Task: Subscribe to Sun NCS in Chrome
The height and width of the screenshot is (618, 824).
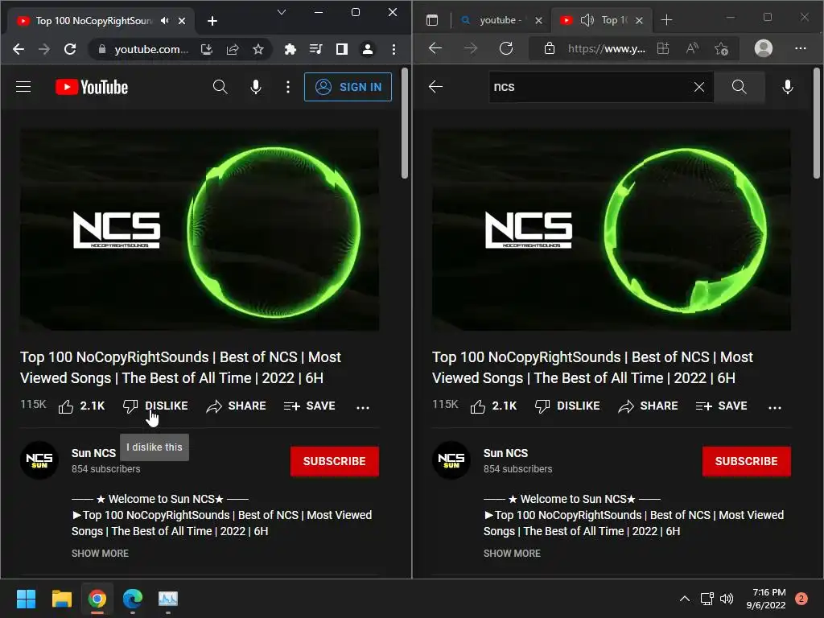Action: click(334, 461)
